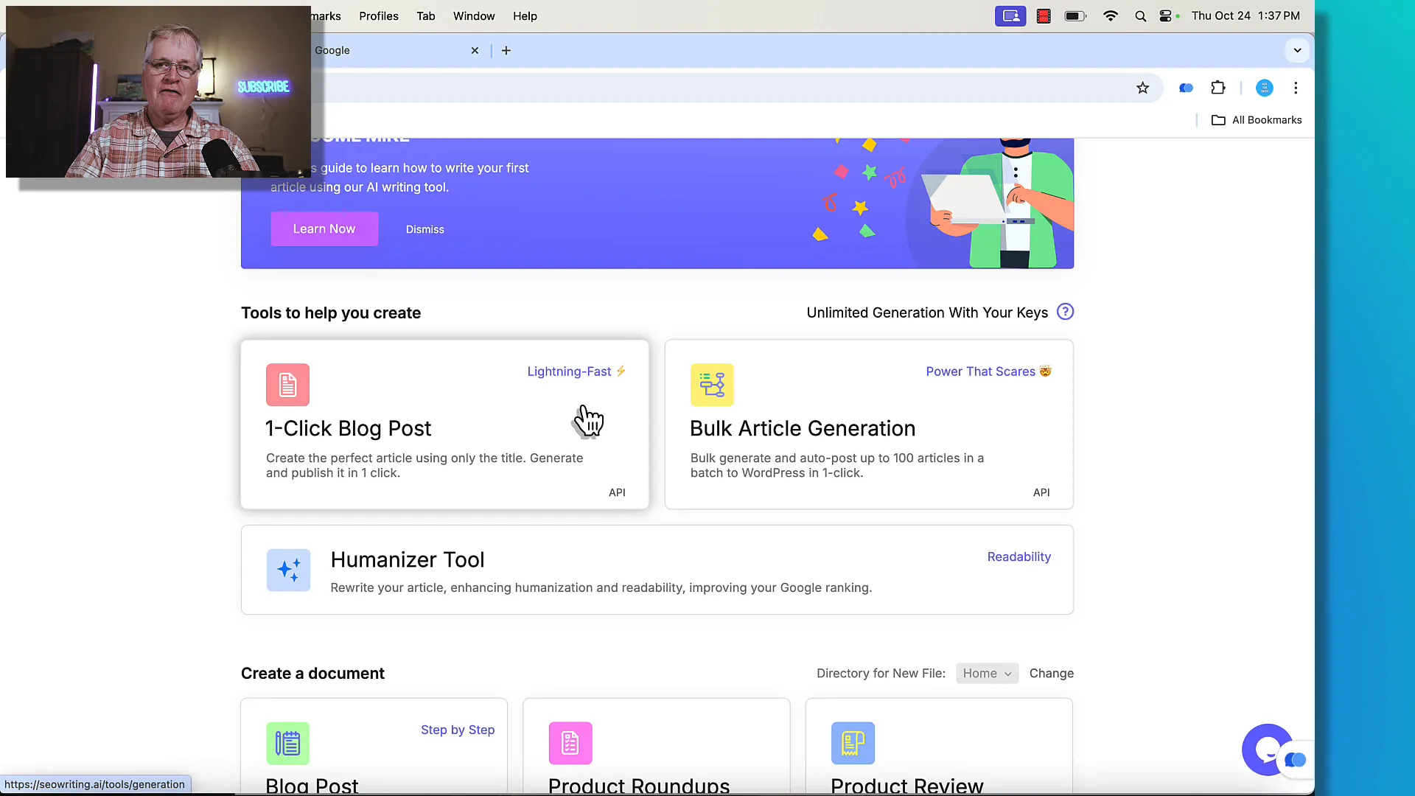This screenshot has height=796, width=1415.
Task: Click the Change directory link
Action: tap(1052, 673)
